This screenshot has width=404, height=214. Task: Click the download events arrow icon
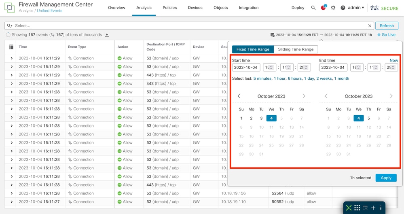(107, 35)
